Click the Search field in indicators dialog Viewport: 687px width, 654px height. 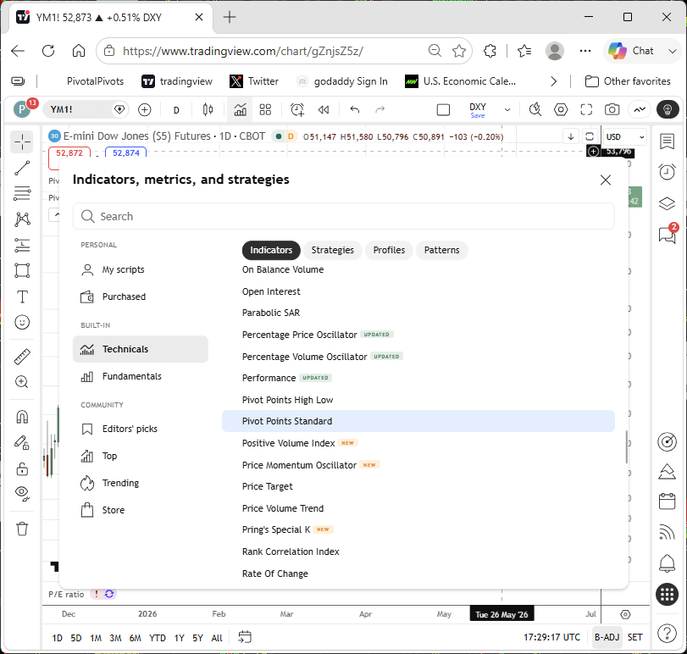pos(344,216)
